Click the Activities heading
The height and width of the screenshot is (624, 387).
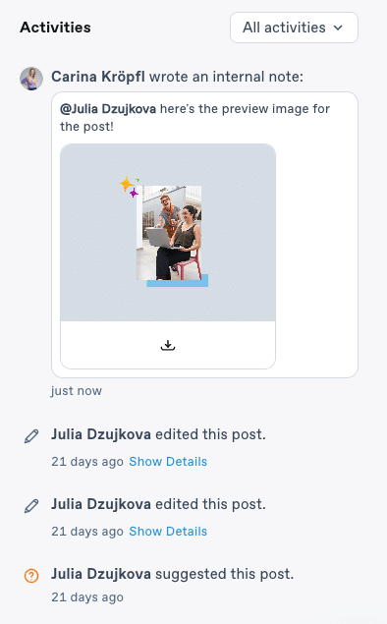coord(55,28)
